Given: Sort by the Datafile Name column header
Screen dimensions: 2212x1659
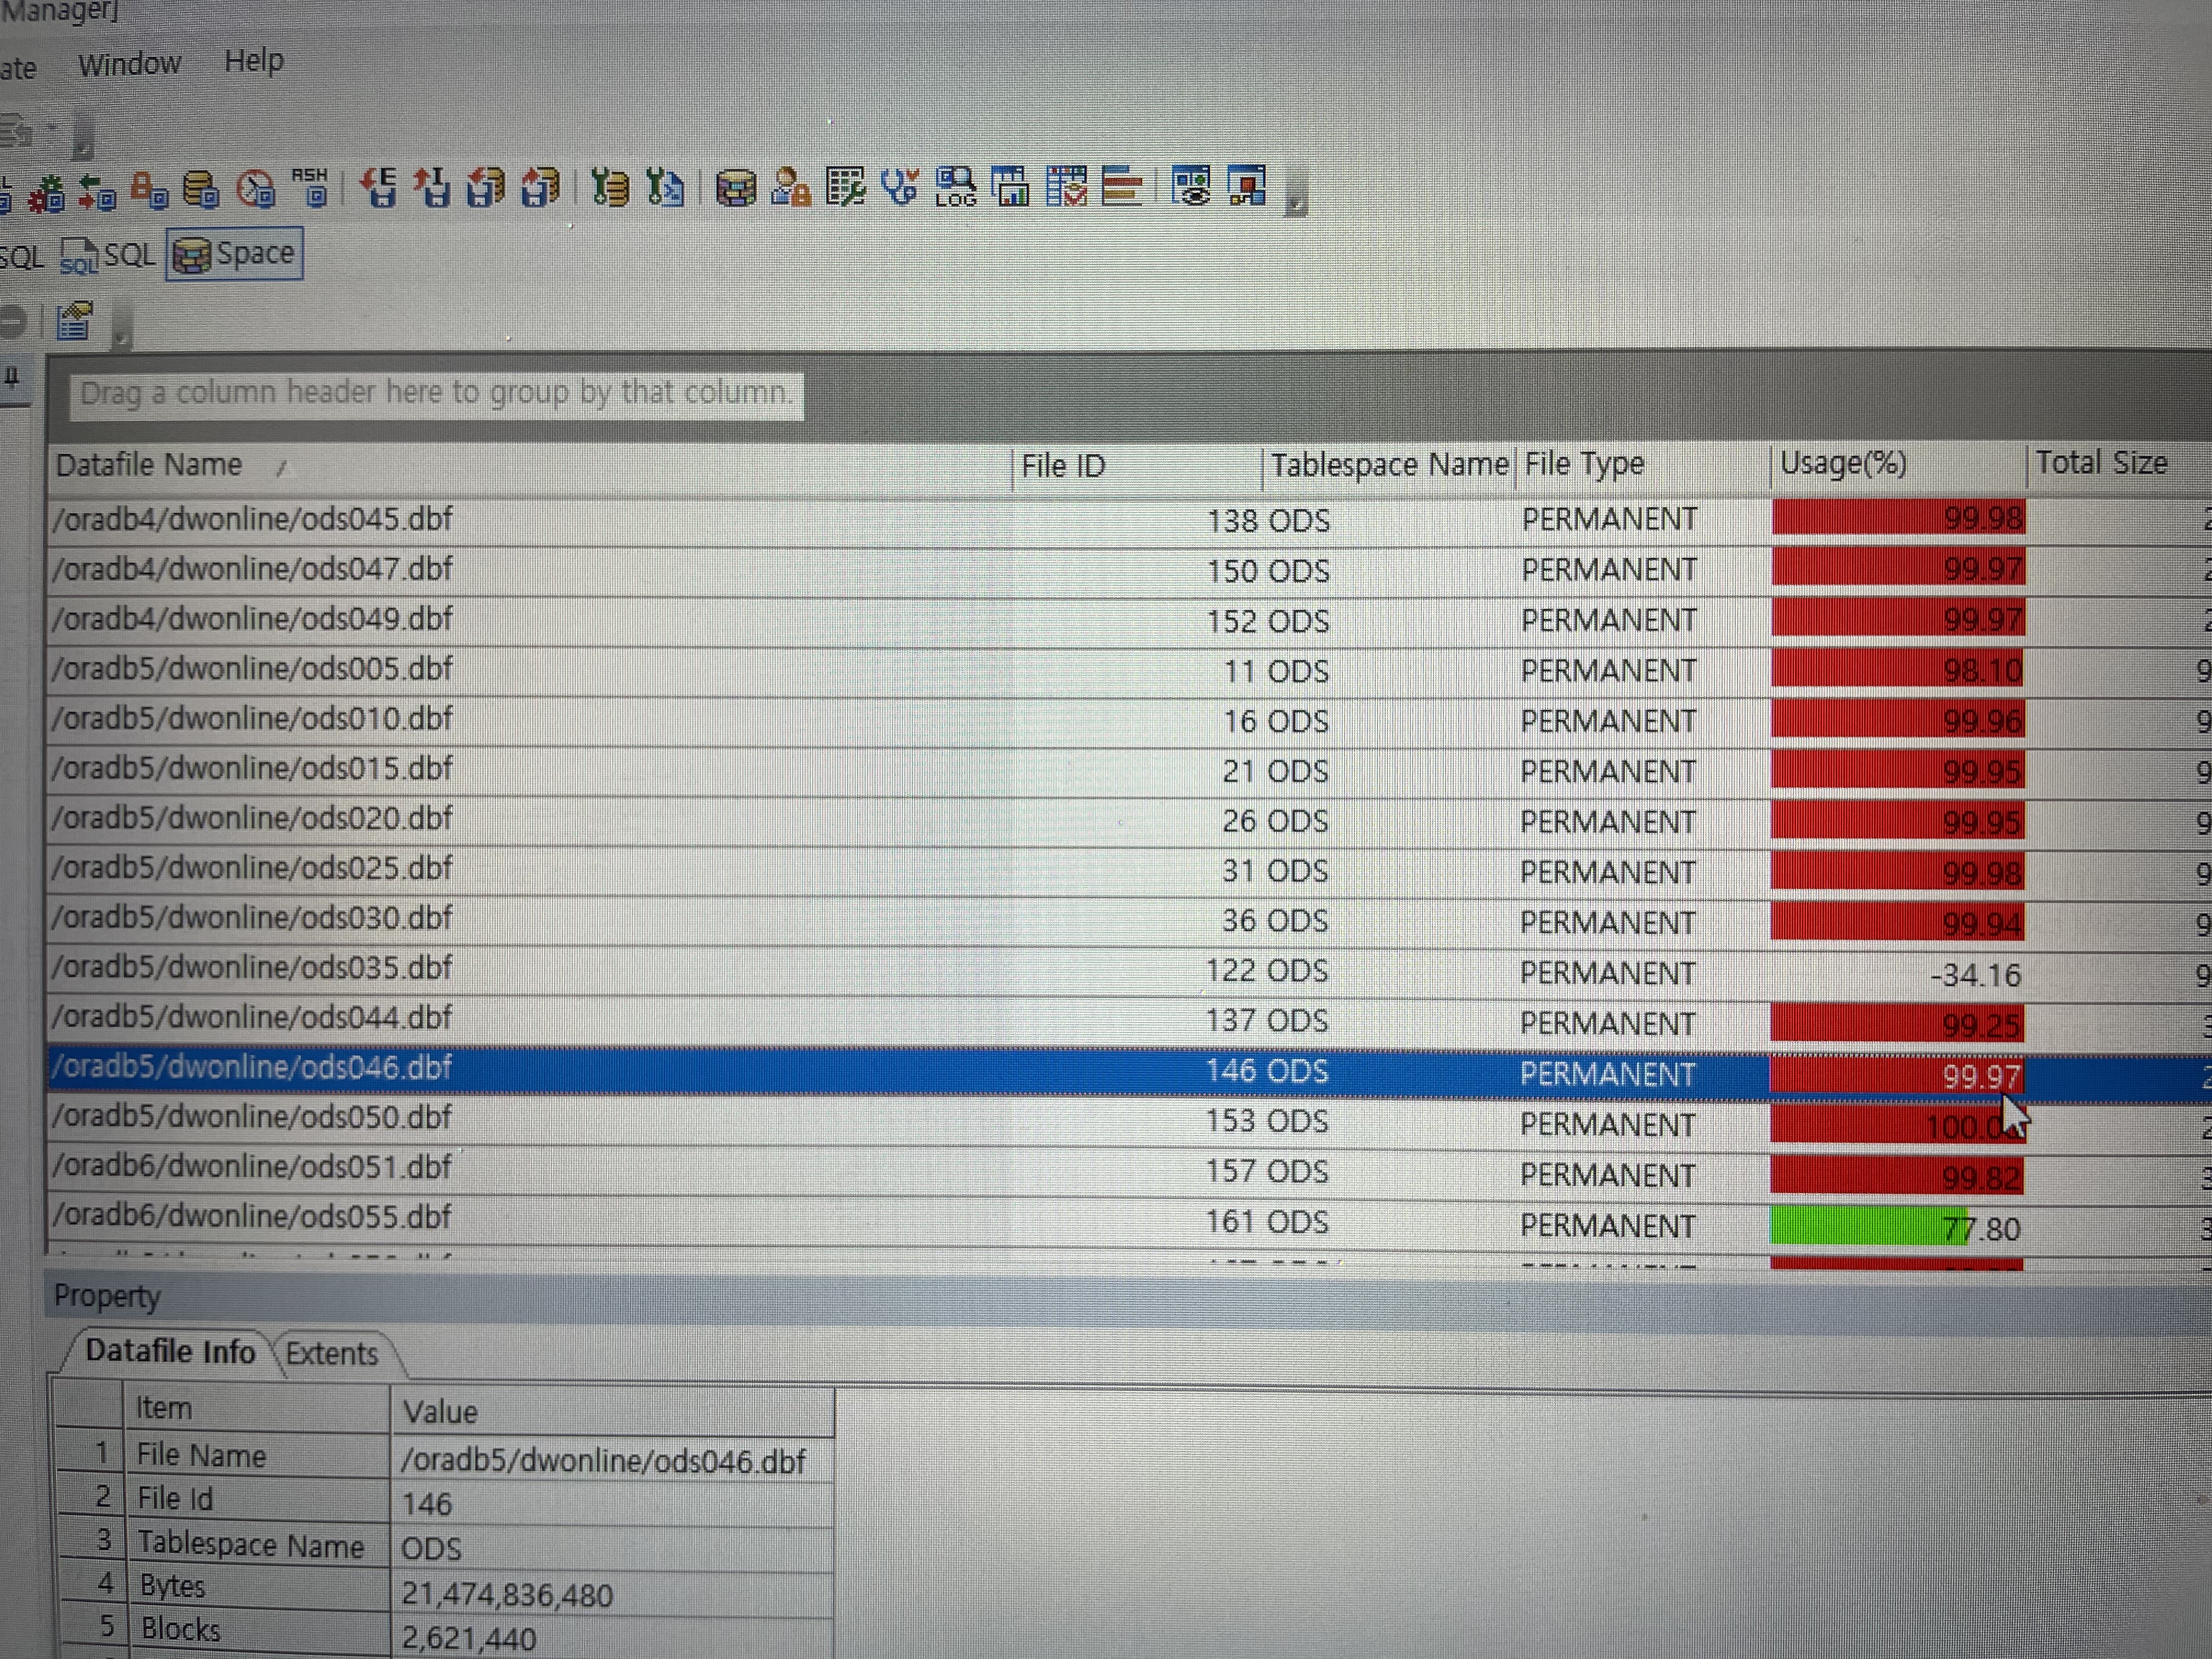Looking at the screenshot, I should (x=150, y=465).
